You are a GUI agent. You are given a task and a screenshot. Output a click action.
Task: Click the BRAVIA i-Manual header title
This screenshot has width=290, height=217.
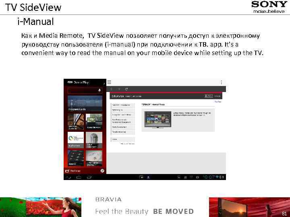tap(126, 96)
